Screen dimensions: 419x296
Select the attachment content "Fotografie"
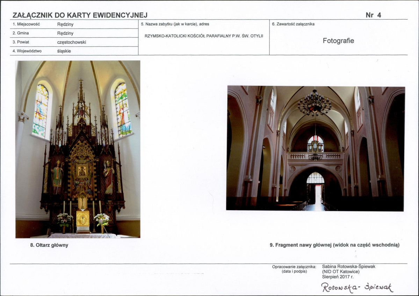[338, 41]
